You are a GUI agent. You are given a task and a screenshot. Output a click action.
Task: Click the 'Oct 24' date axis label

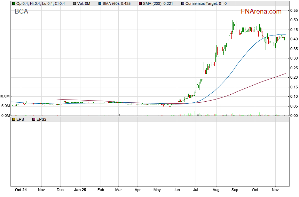pos(21,190)
